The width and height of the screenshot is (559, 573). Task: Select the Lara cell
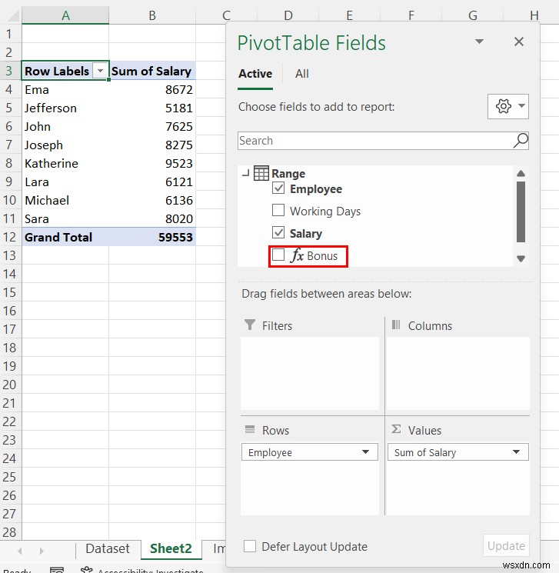65,182
